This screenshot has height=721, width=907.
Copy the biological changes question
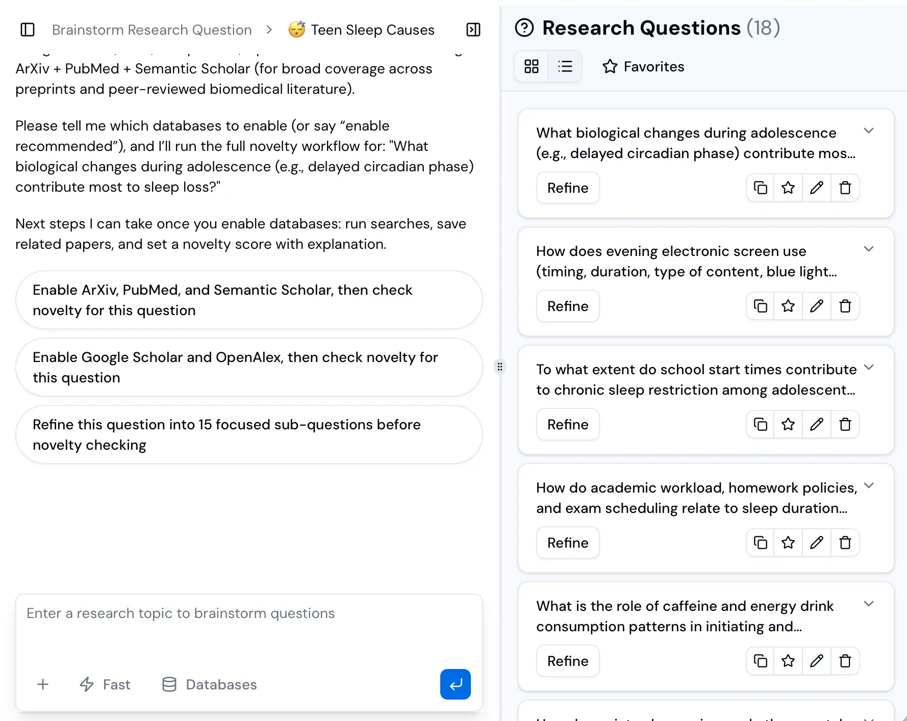tap(760, 188)
